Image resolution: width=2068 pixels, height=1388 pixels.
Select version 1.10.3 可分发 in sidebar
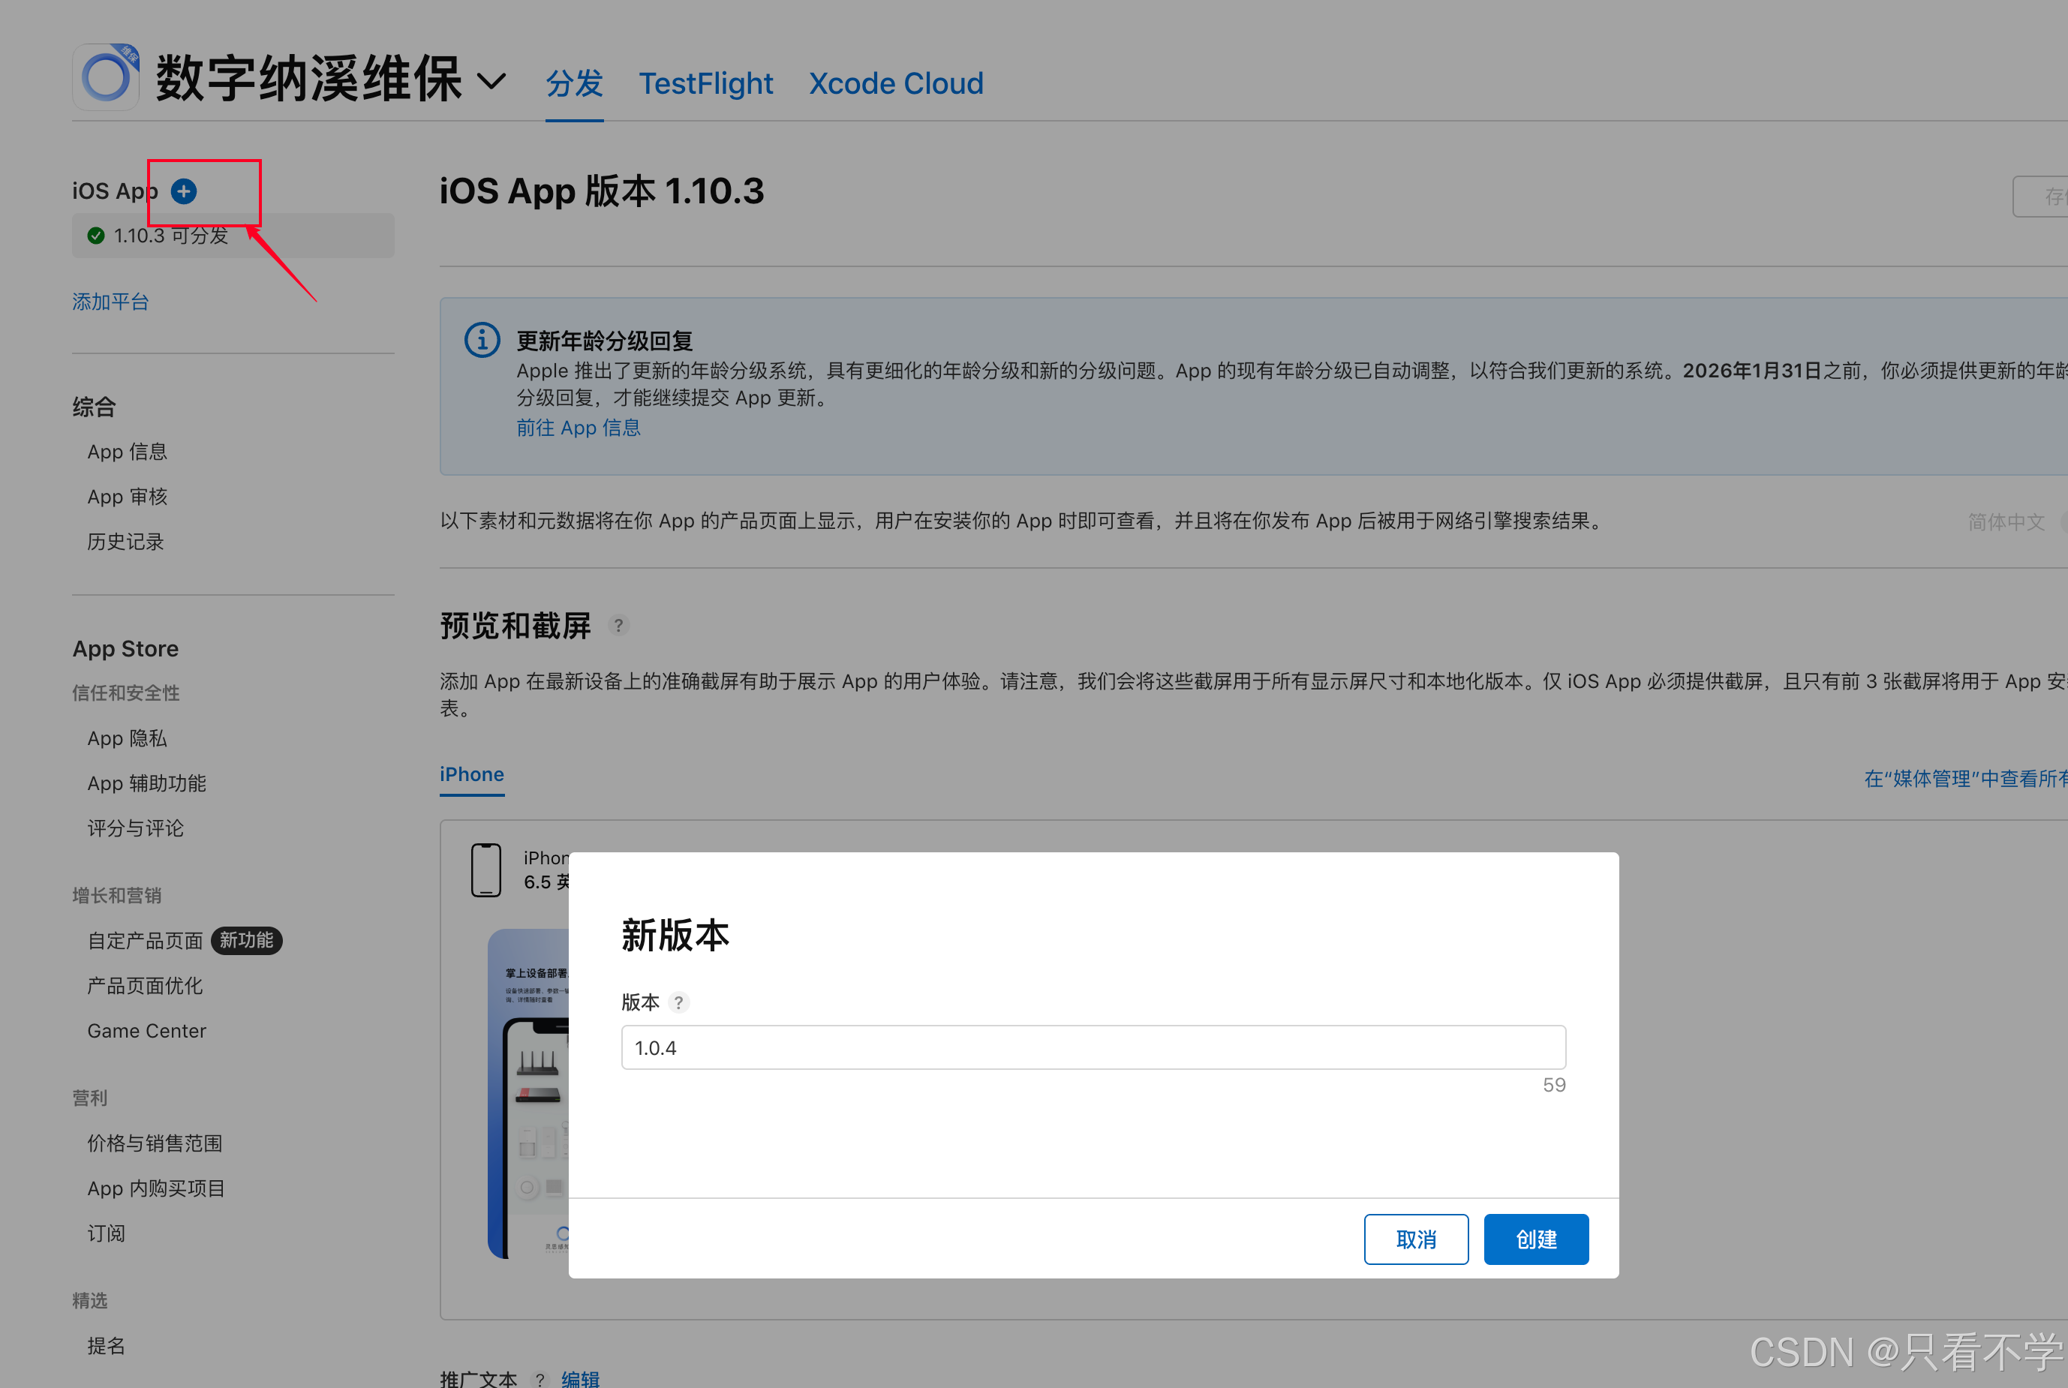pyautogui.click(x=233, y=236)
